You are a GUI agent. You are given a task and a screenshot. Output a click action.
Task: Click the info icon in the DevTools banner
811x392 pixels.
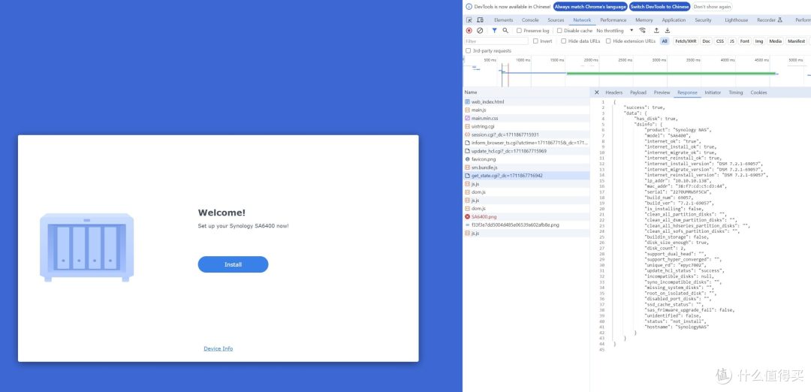[x=469, y=7]
